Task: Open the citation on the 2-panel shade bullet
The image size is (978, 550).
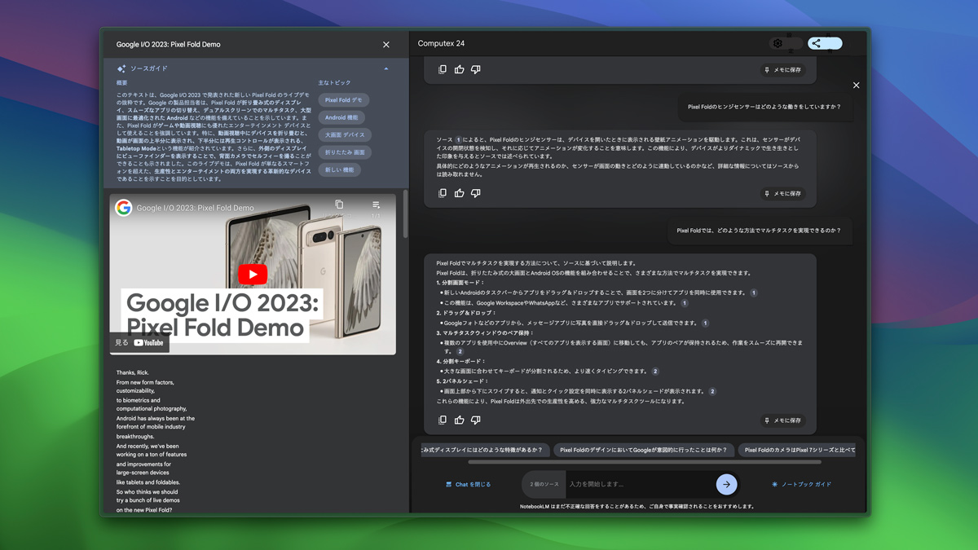Action: tap(712, 391)
